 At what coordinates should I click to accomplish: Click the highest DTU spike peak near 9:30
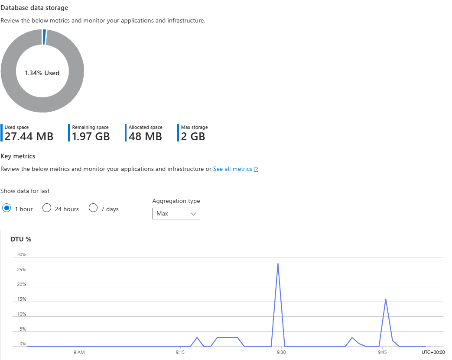pyautogui.click(x=278, y=264)
